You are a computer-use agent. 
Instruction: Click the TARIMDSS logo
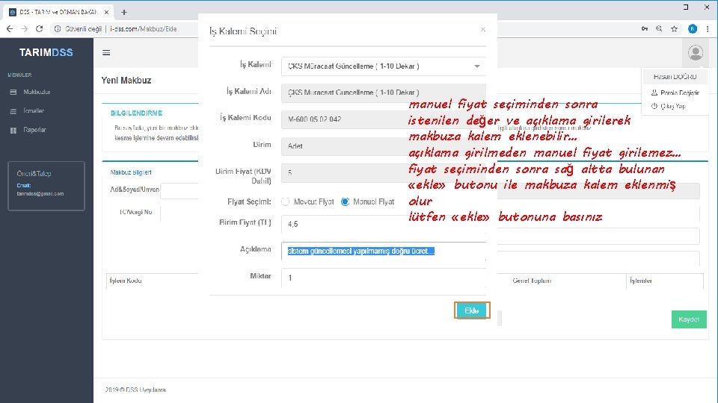46,52
